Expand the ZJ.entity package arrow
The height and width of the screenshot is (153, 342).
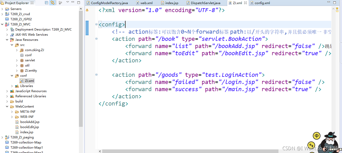coord(17,71)
